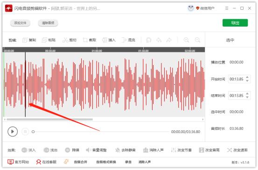Screen dimensions: 258x170
Task: Open the 官方网站 official website link
Action: 18,162
